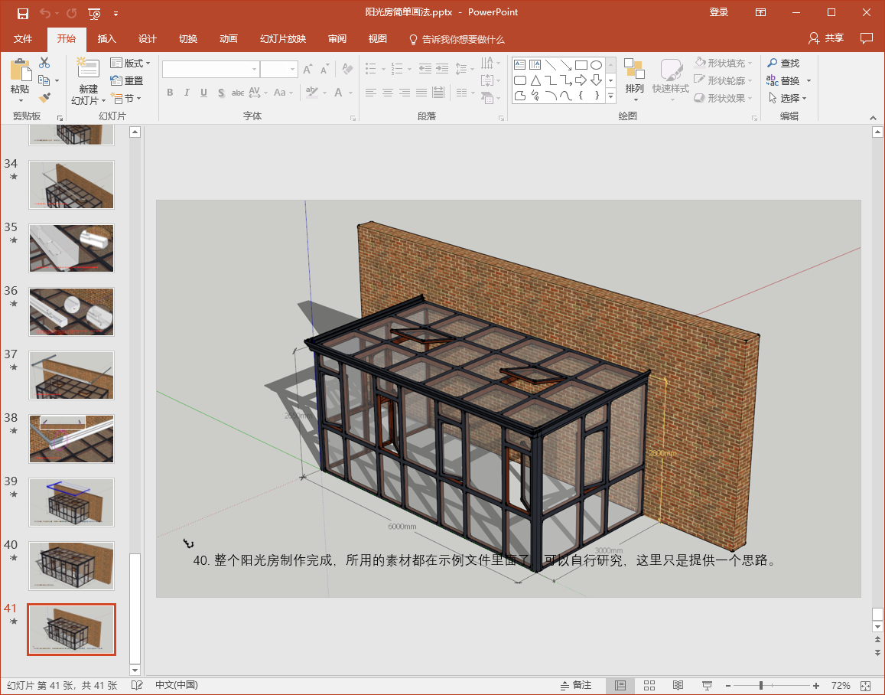Click the Save icon in title bar
Viewport: 885px width, 695px height.
pos(23,13)
